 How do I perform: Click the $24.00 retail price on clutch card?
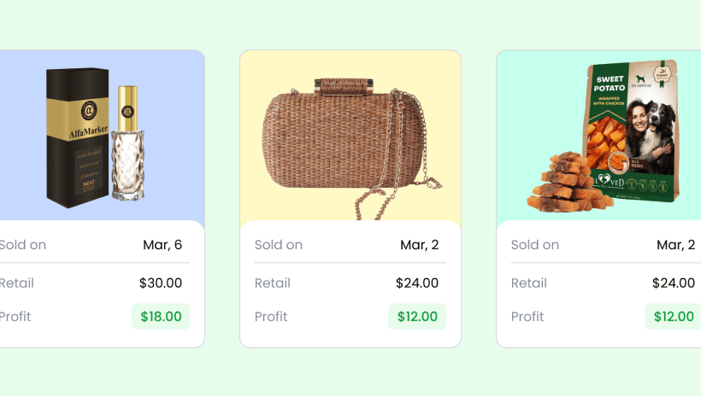click(417, 283)
